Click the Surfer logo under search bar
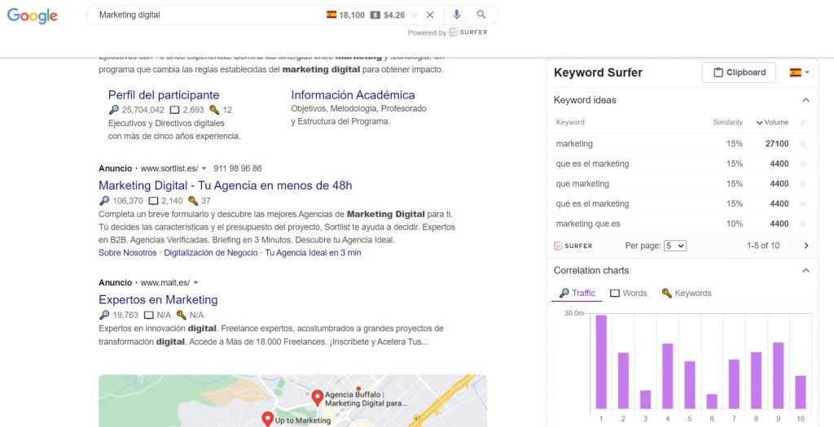This screenshot has height=427, width=834. pos(468,33)
